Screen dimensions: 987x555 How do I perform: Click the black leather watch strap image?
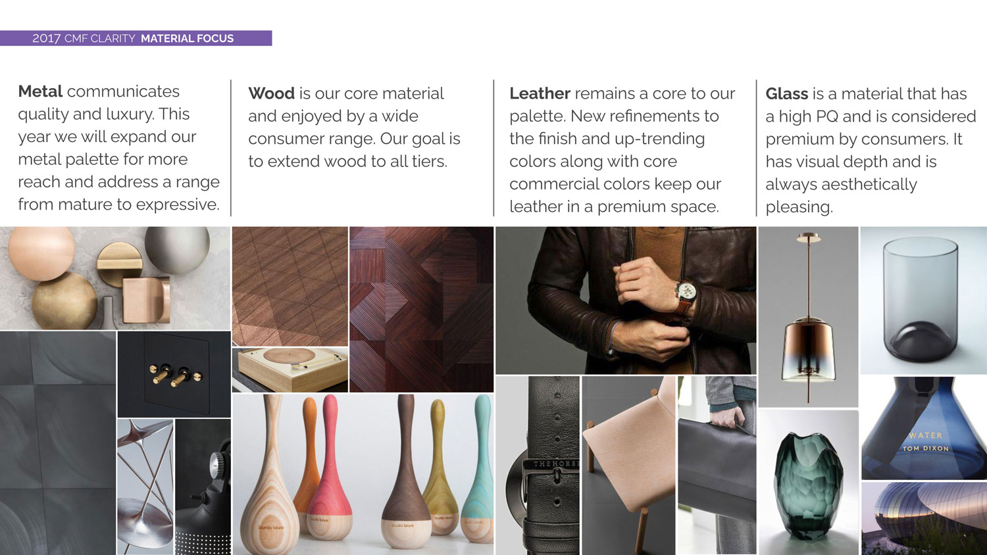pyautogui.click(x=538, y=466)
